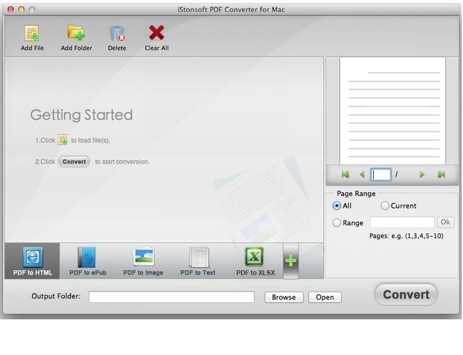This screenshot has height=355, width=463.
Task: Click the Output Folder path field
Action: [172, 297]
